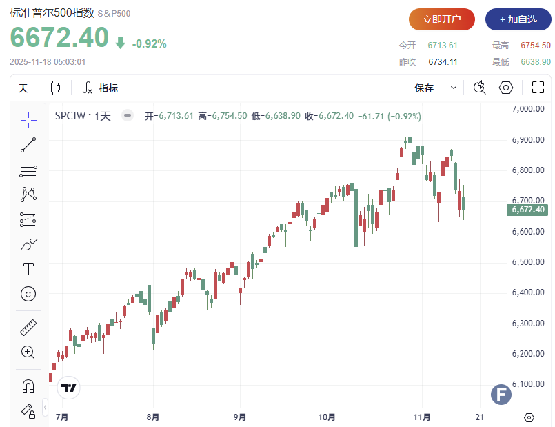The width and height of the screenshot is (555, 427).
Task: Open chart settings hexagon icon in toolbar
Action: click(506, 88)
